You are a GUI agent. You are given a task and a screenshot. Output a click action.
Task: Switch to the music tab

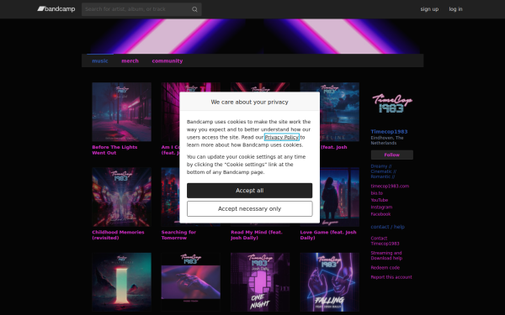point(100,60)
